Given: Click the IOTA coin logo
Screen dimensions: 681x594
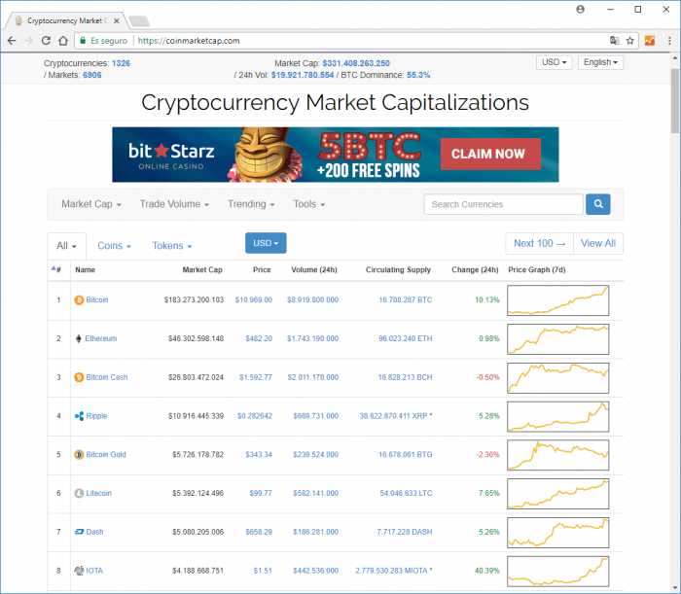Looking at the screenshot, I should tap(79, 571).
